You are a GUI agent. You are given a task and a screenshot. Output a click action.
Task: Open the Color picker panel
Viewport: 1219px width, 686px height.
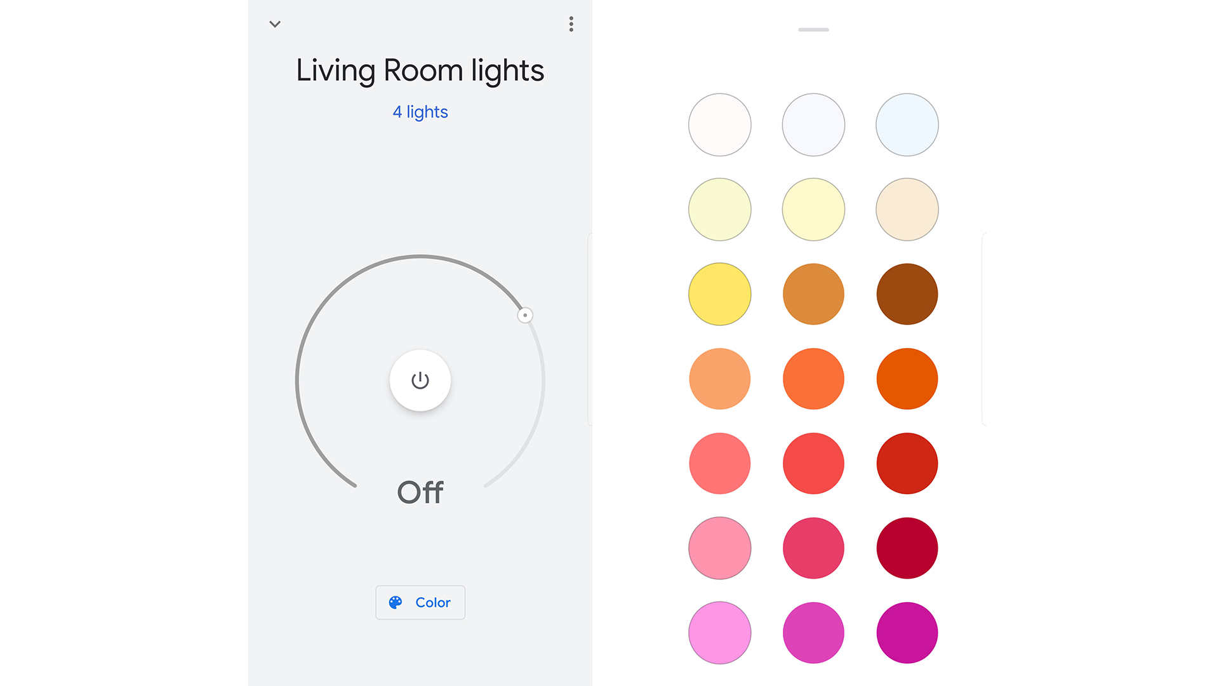420,602
